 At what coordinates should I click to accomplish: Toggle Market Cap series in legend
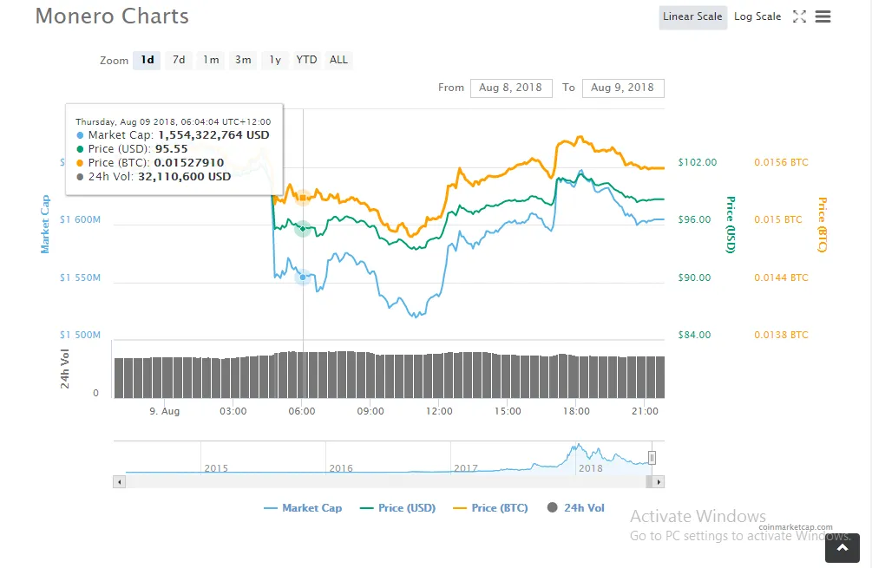[303, 508]
